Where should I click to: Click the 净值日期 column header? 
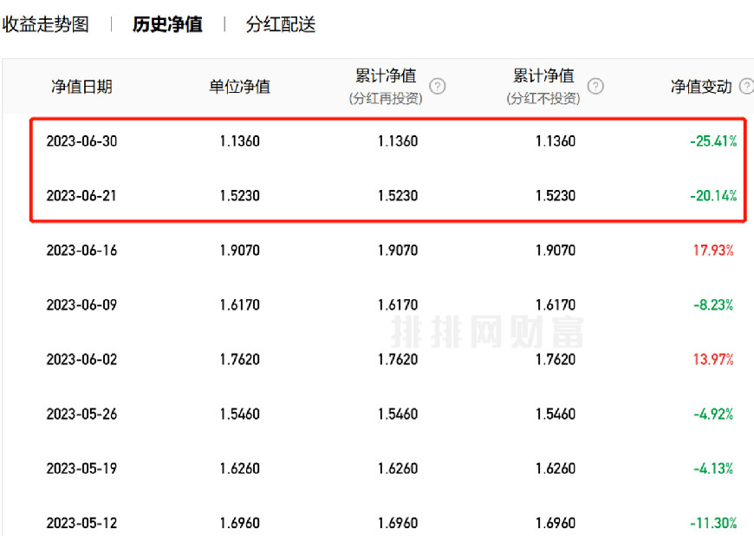(x=81, y=87)
